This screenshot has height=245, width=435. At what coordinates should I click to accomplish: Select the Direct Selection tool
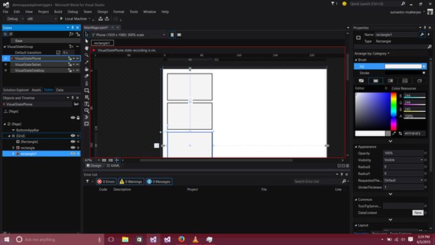[x=86, y=41]
